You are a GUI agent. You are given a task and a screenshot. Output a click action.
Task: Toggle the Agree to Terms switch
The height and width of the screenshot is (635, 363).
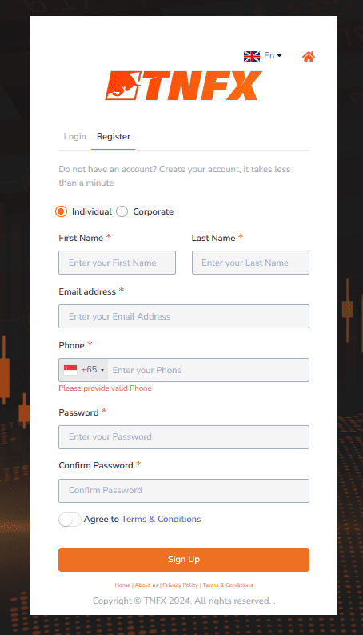pos(70,520)
